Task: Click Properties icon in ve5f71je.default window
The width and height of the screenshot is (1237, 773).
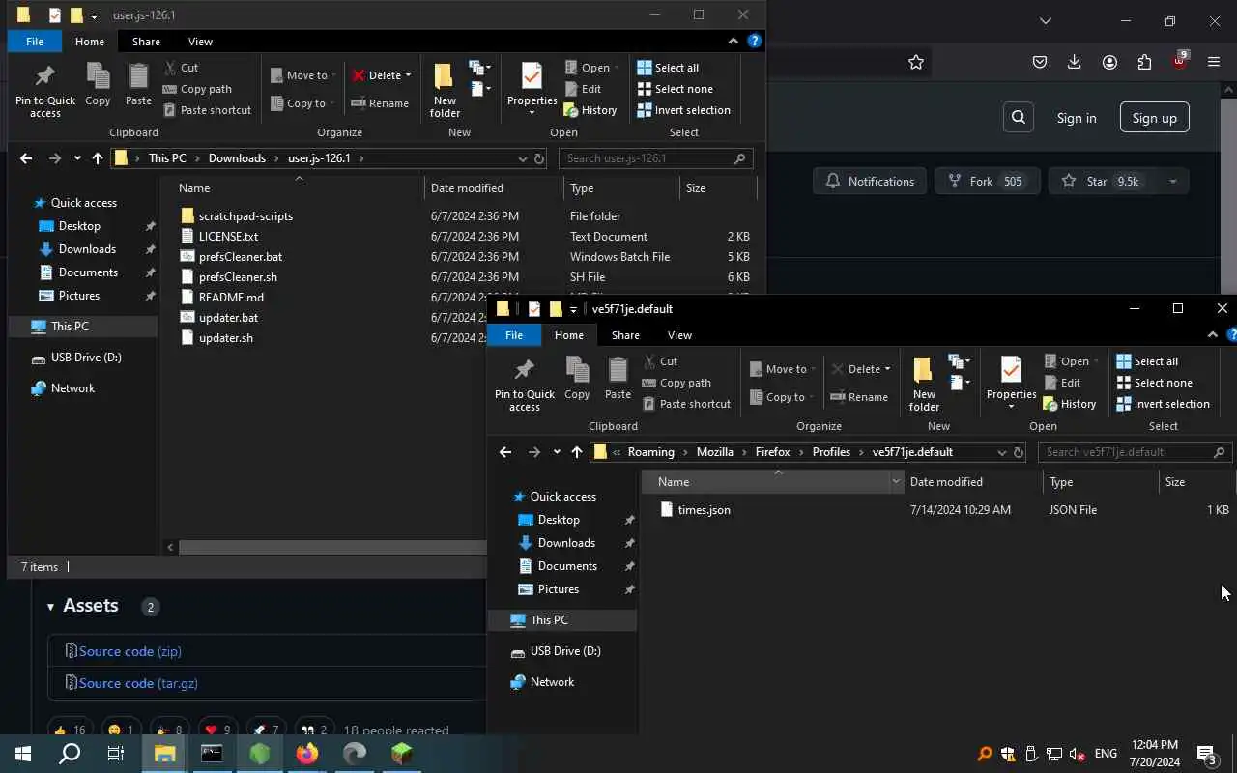Action: [1011, 370]
